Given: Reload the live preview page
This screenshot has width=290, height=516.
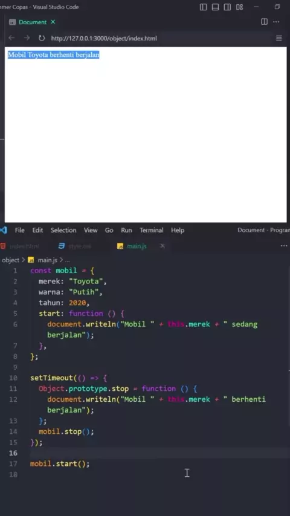Looking at the screenshot, I should (42, 38).
